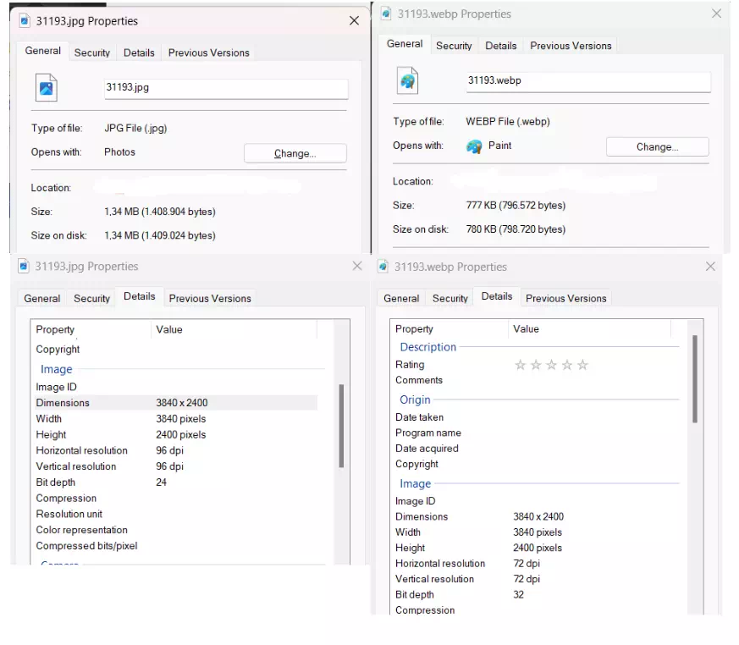This screenshot has height=645, width=739.
Task: Set rating to one star in webp Details
Action: 521,365
